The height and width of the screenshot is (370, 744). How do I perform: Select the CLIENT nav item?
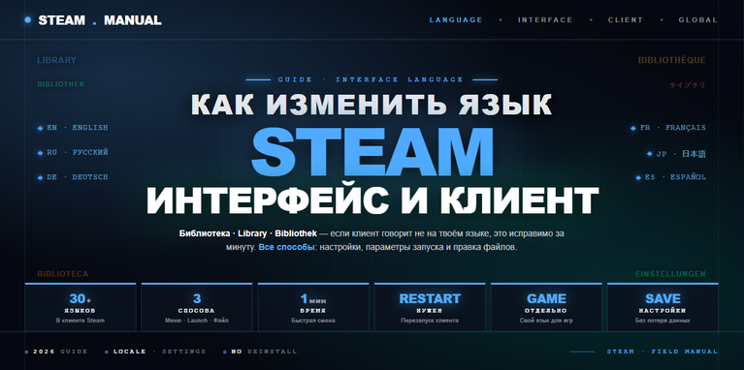tap(626, 20)
